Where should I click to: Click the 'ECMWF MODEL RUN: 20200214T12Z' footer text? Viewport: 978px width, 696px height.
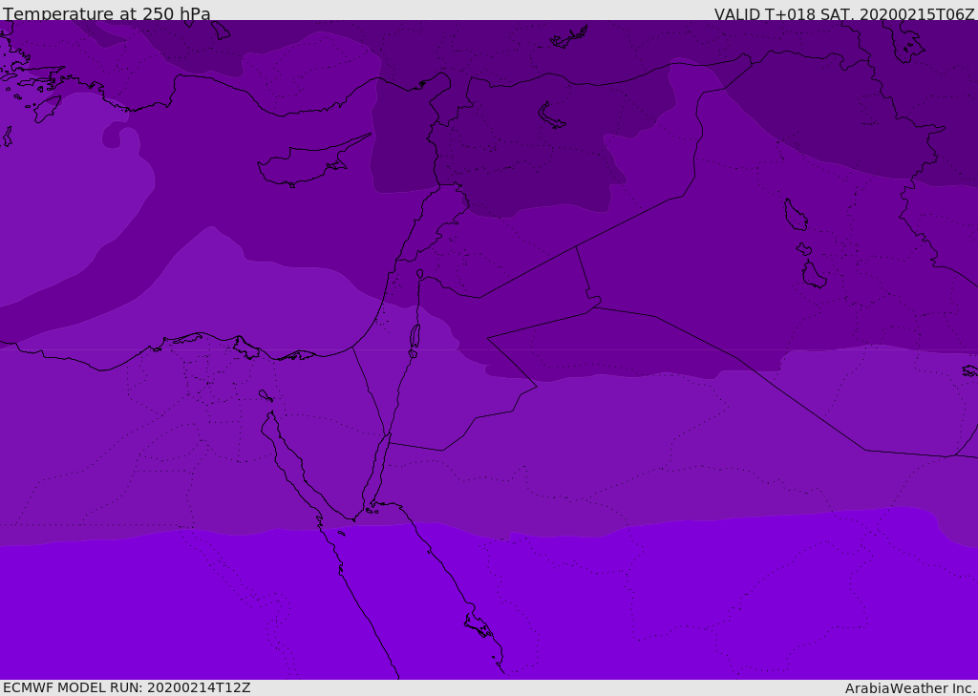click(x=127, y=687)
